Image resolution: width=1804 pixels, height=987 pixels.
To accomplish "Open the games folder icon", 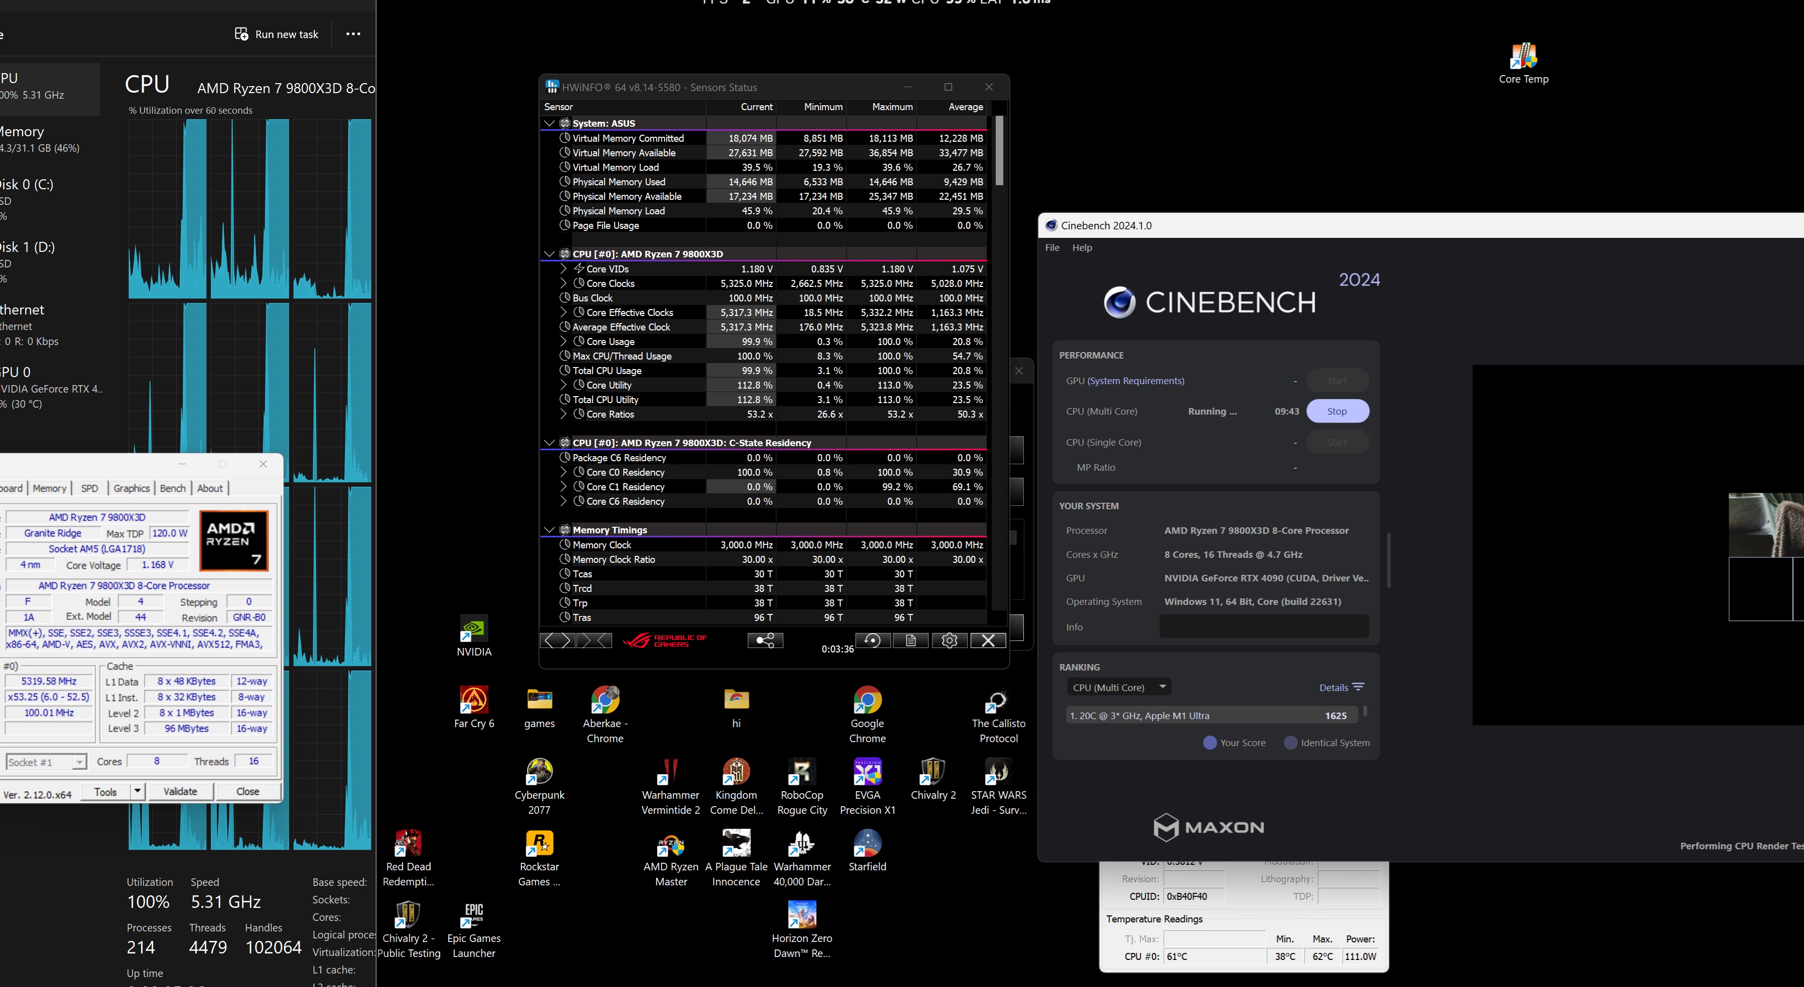I will point(539,707).
